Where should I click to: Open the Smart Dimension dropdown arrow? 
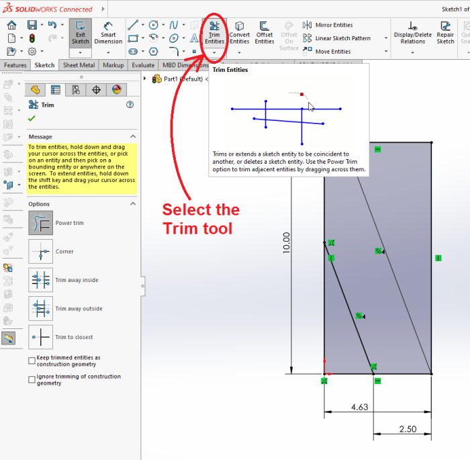(108, 53)
